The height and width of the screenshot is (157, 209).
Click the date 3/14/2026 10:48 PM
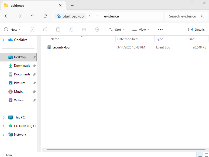point(131,47)
